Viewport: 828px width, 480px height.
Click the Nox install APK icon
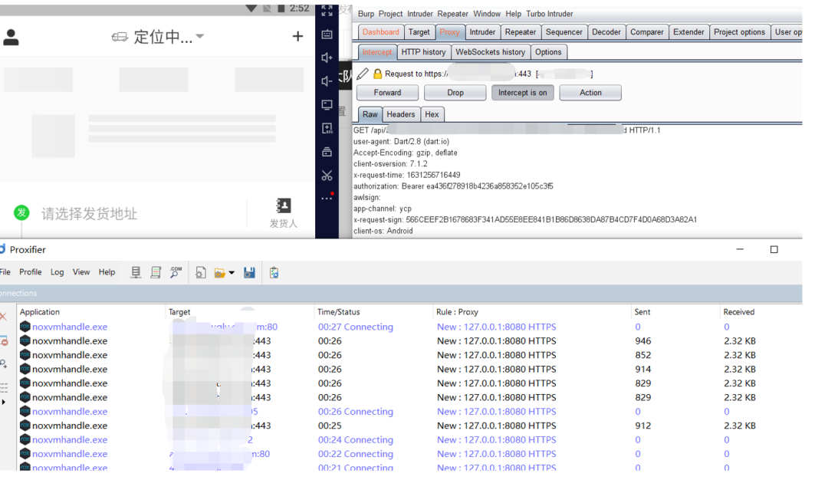point(327,128)
